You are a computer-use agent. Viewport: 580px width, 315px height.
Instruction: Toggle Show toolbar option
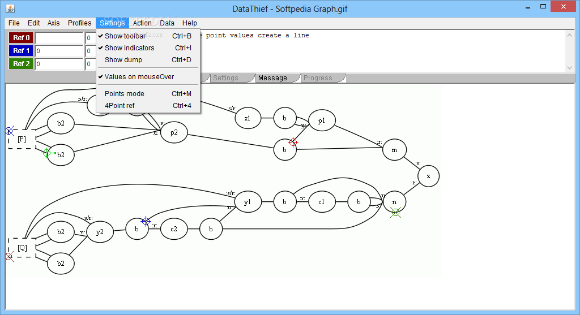148,36
